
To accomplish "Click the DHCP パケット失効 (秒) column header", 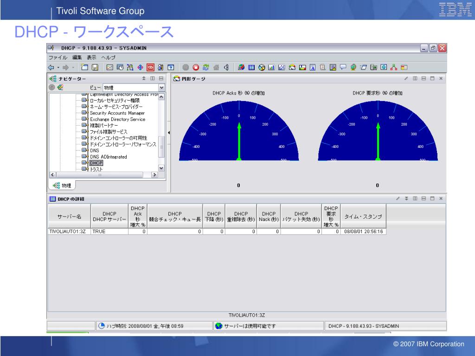I will 301,216.
